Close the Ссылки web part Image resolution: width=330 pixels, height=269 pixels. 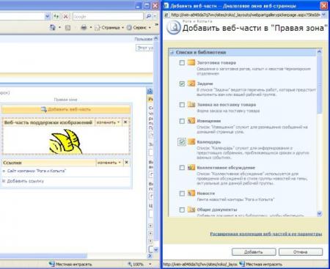pos(126,162)
